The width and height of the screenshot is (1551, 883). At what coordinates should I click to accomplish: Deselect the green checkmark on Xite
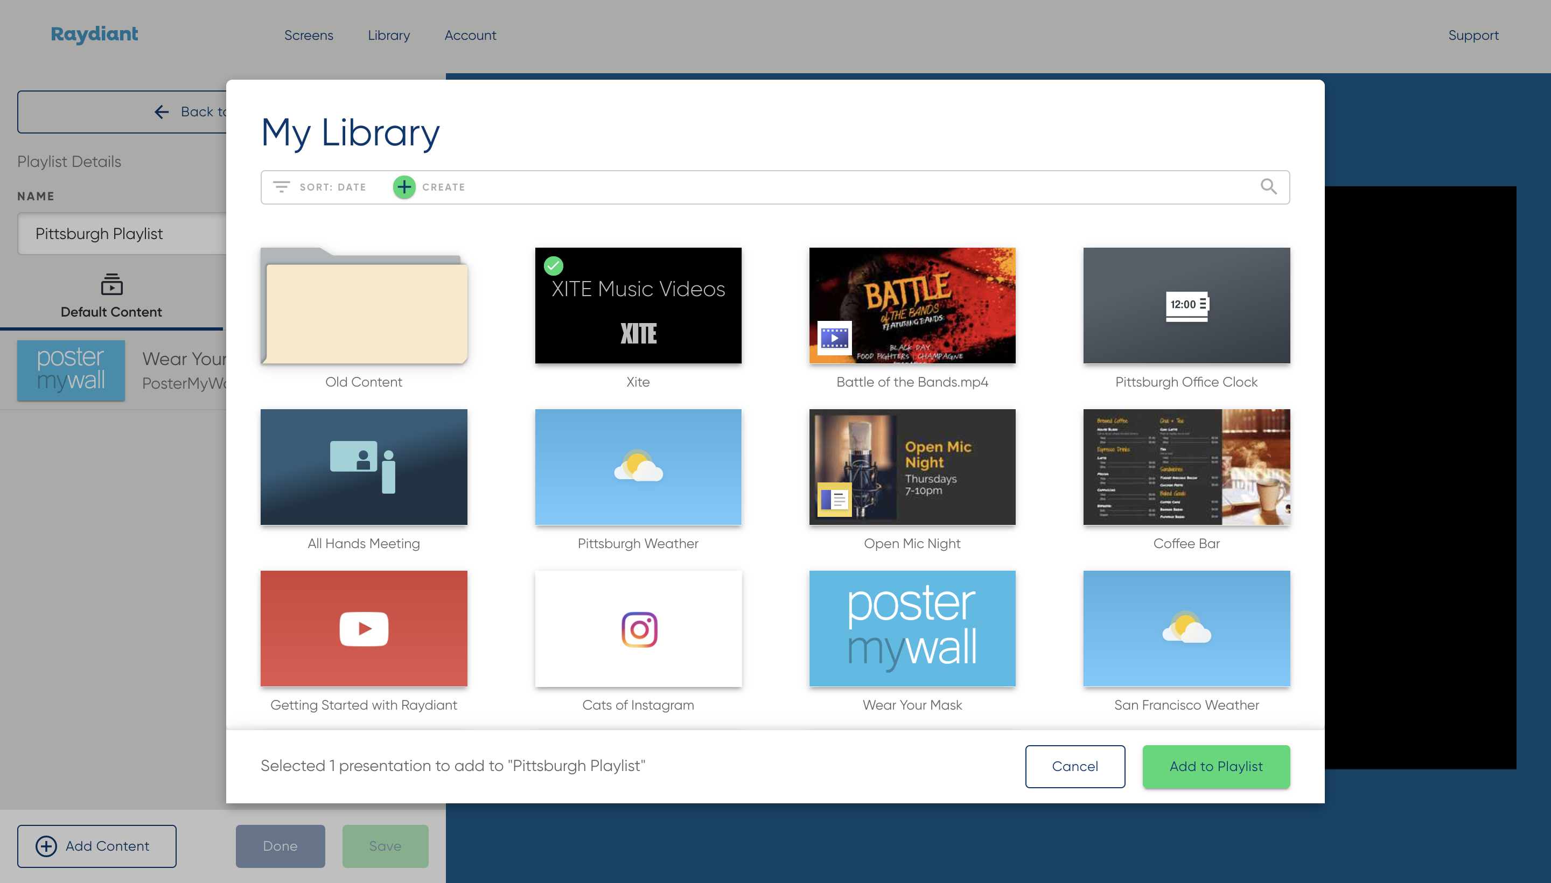tap(553, 265)
